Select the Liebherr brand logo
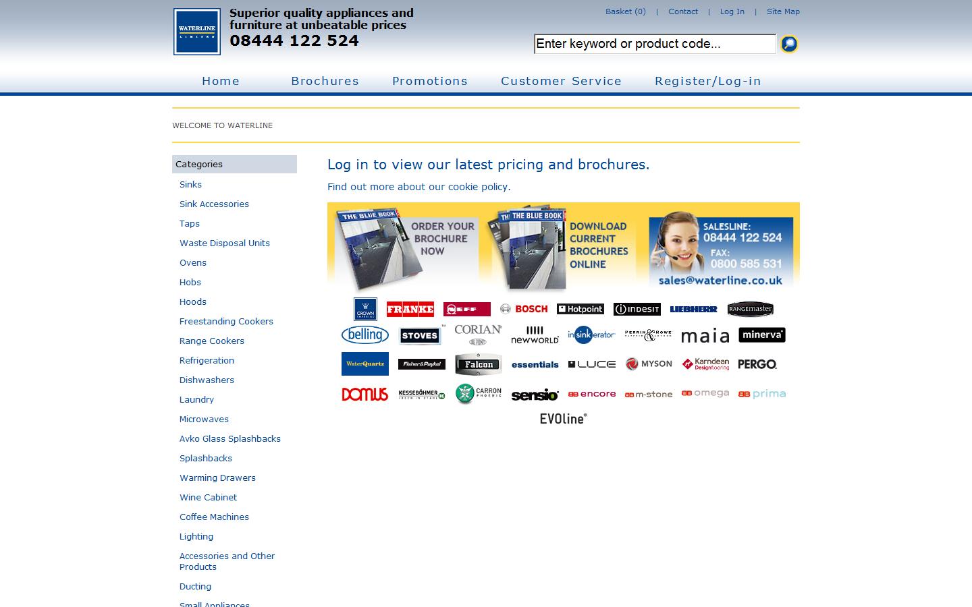Viewport: 972px width, 607px height. pyautogui.click(x=693, y=308)
